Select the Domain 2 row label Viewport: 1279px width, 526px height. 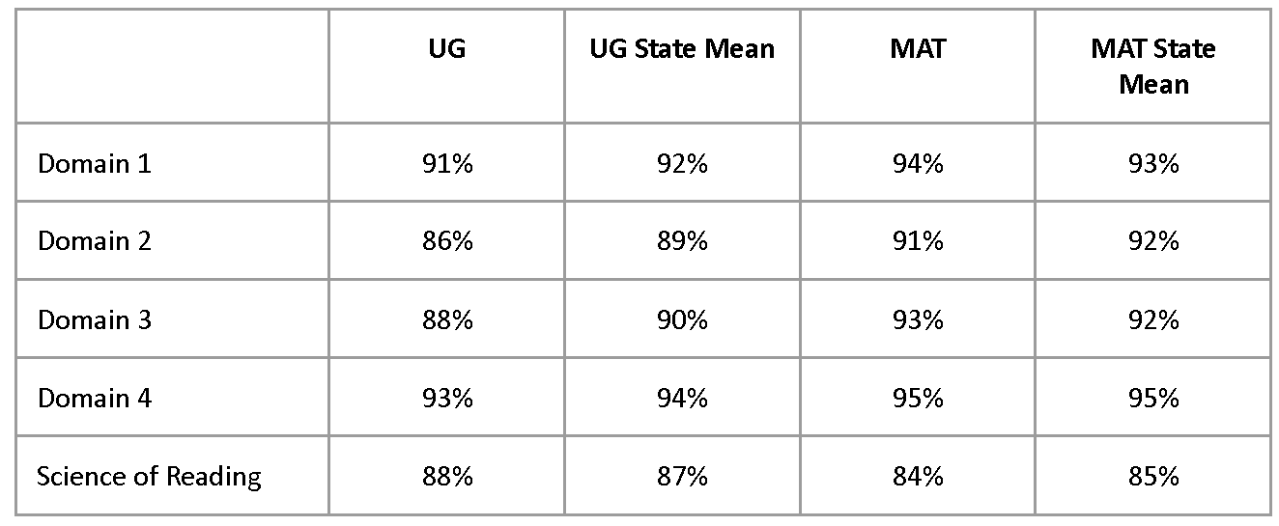point(95,240)
